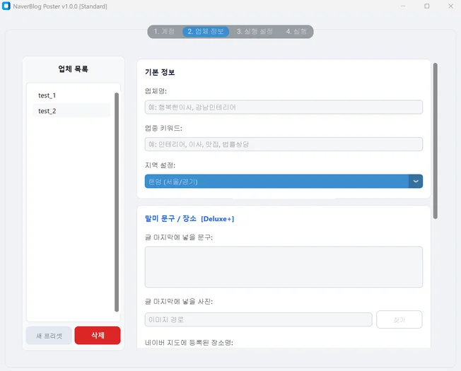Image resolution: width=461 pixels, height=371 pixels.
Task: Maximize the NaverBlog Poster window
Action: pyautogui.click(x=427, y=6)
